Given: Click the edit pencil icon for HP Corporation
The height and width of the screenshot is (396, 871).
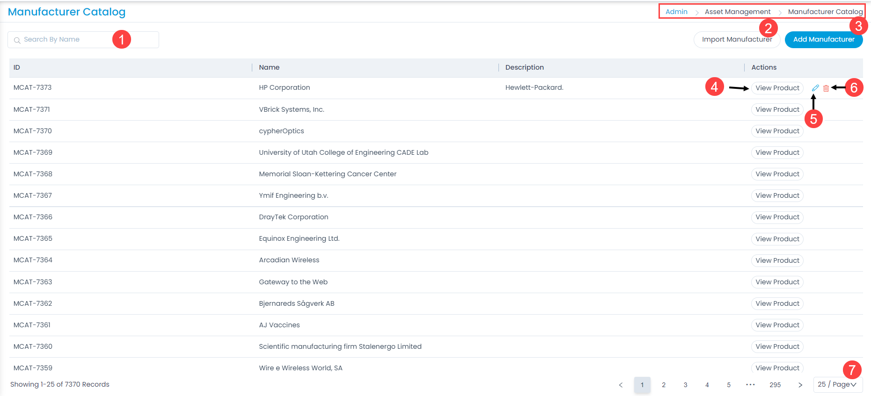Looking at the screenshot, I should [x=815, y=88].
